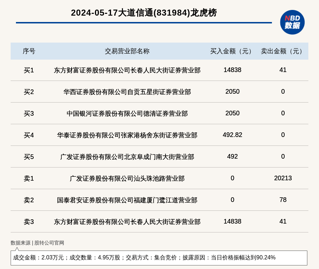Click 广发证券股份有限公司汕头珠池路营业部
Image resolution: width=319 pixels, height=269 pixels.
(127, 179)
